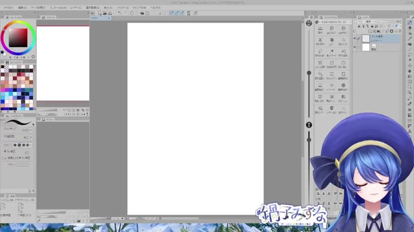Viewport: 414px width, 232px height.
Task: Click the 保存 (Save) quick access button
Action: [x=320, y=30]
